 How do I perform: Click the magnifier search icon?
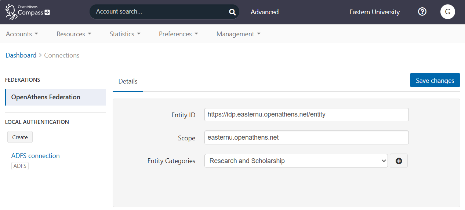(x=232, y=12)
